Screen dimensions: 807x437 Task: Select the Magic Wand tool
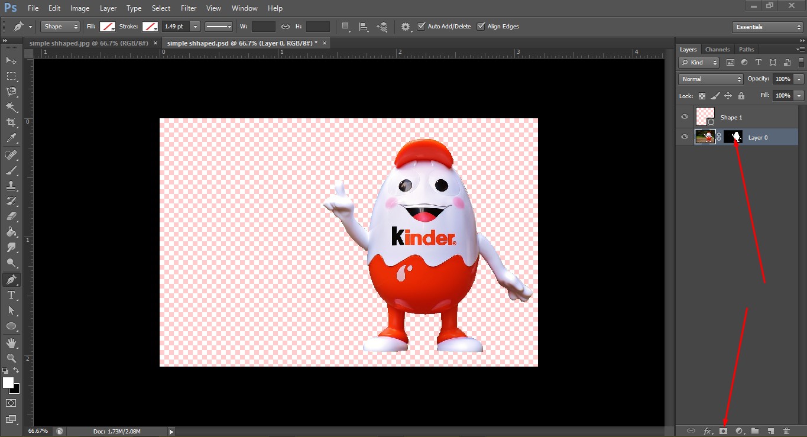coord(11,107)
